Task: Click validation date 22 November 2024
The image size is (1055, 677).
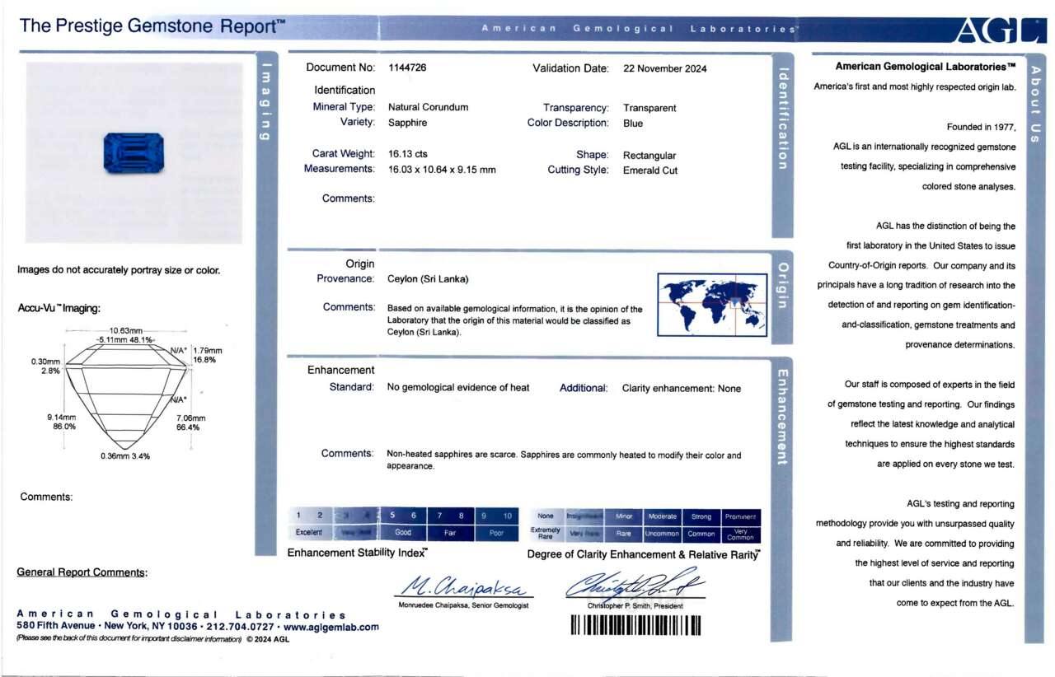Action: point(665,68)
